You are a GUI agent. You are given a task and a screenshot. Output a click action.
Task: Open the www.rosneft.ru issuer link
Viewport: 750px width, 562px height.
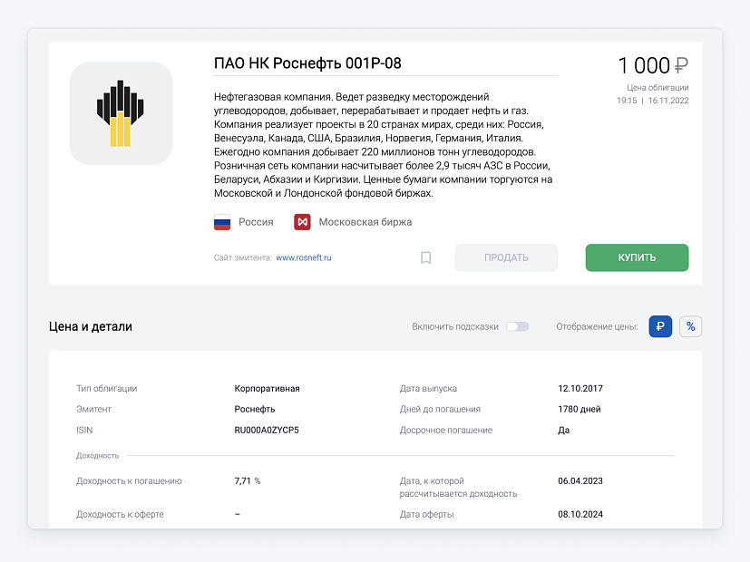(x=304, y=257)
